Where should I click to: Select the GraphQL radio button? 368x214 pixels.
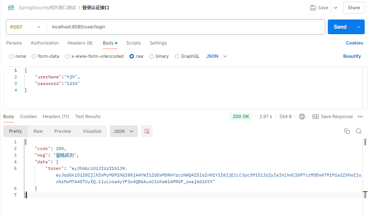coord(177,56)
